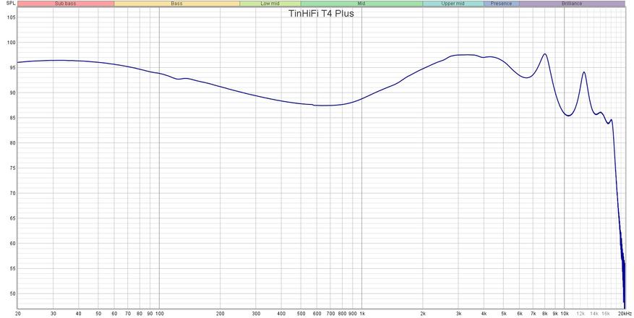Select the 30 Hz frequency axis label

tap(53, 314)
